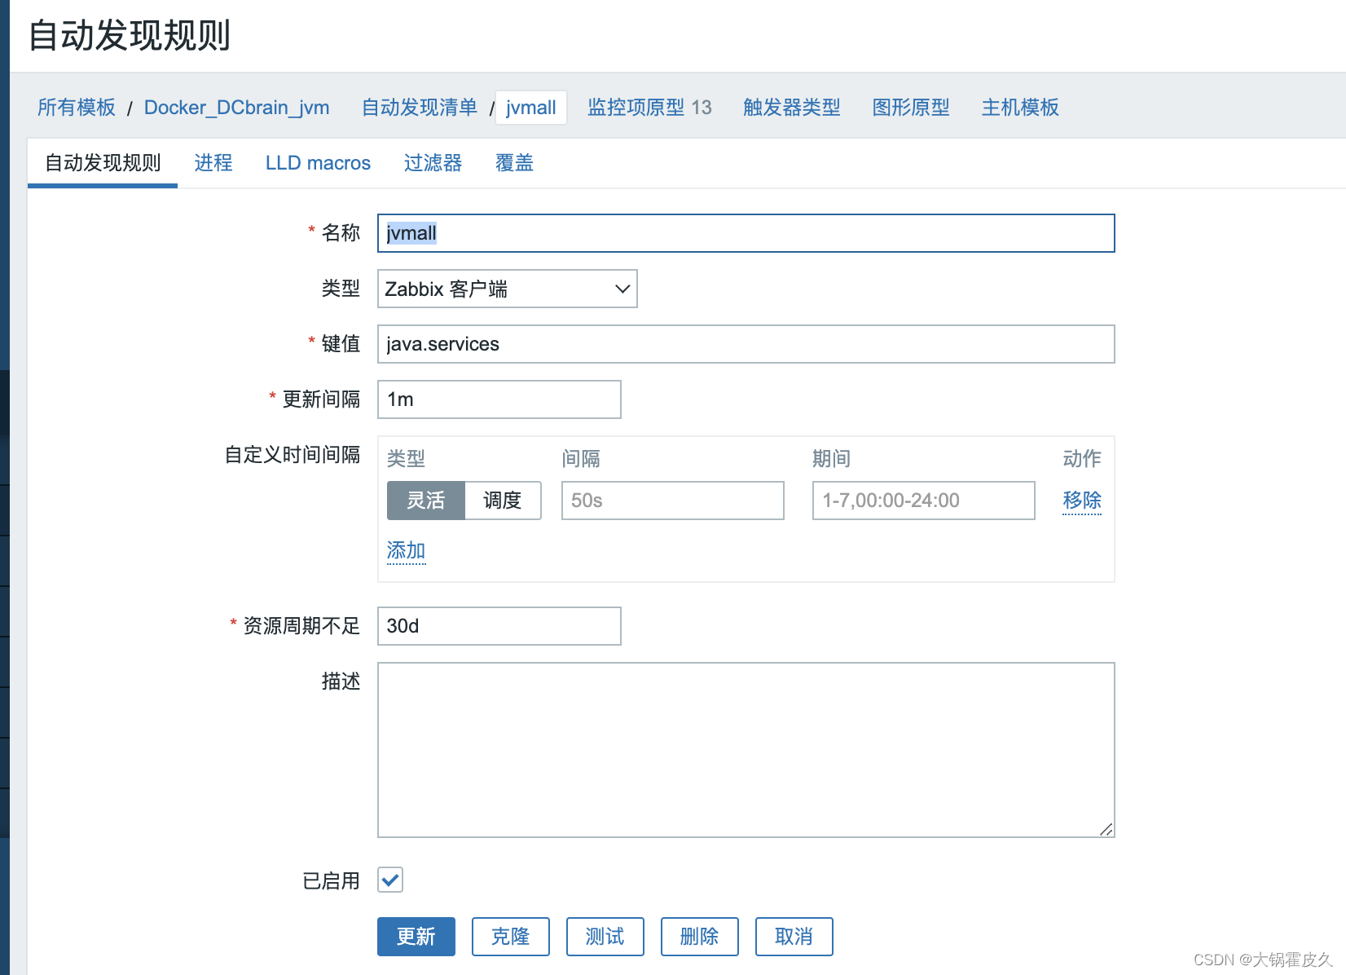Open the 图形原型 graph prototypes link
The width and height of the screenshot is (1346, 975).
coord(910,107)
